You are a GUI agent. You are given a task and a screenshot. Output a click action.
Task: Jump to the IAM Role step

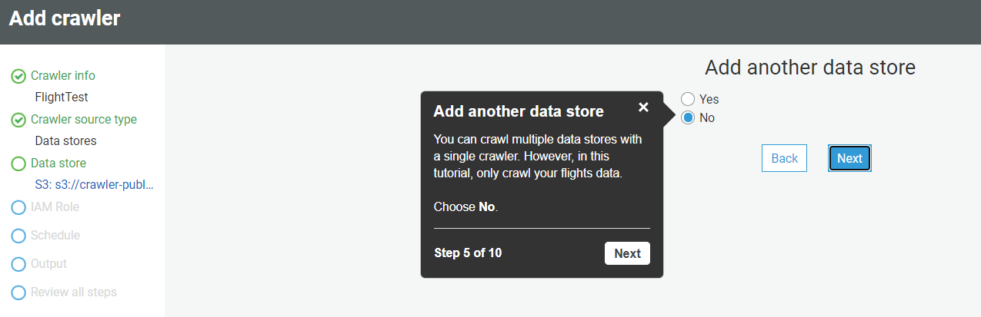click(x=55, y=207)
